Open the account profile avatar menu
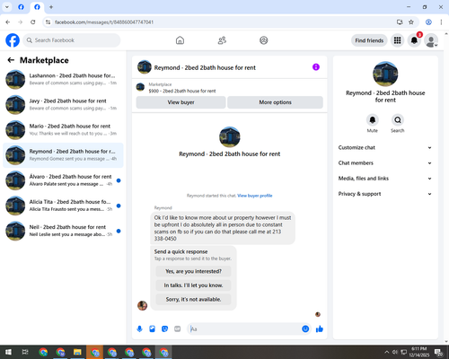 [431, 40]
